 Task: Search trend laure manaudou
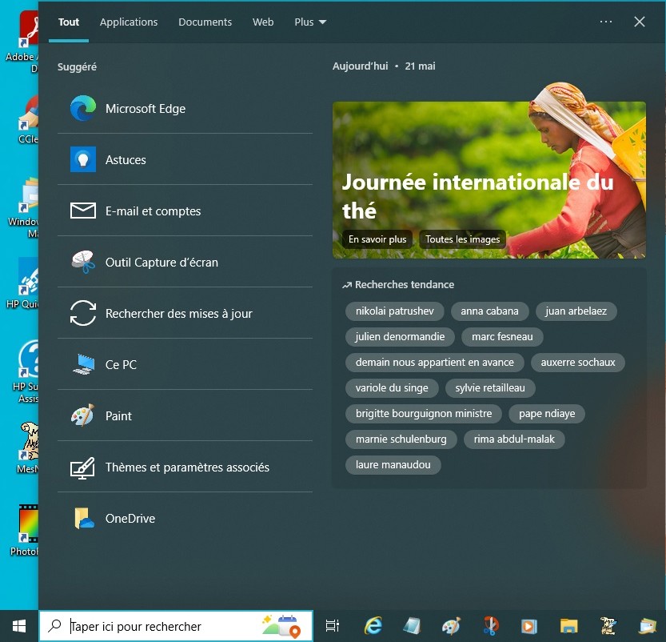click(x=393, y=465)
